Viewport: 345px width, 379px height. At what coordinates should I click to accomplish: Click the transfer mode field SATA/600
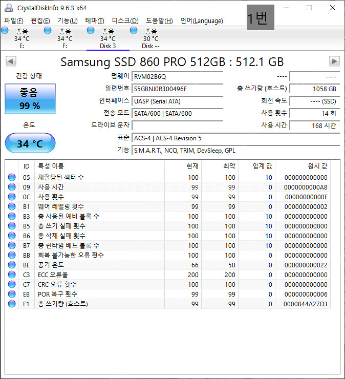(x=177, y=114)
